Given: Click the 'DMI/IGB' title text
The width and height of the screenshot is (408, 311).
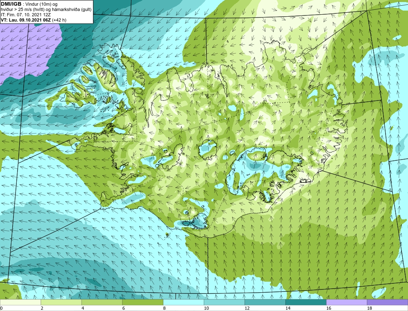Looking at the screenshot, I should 11,4.
